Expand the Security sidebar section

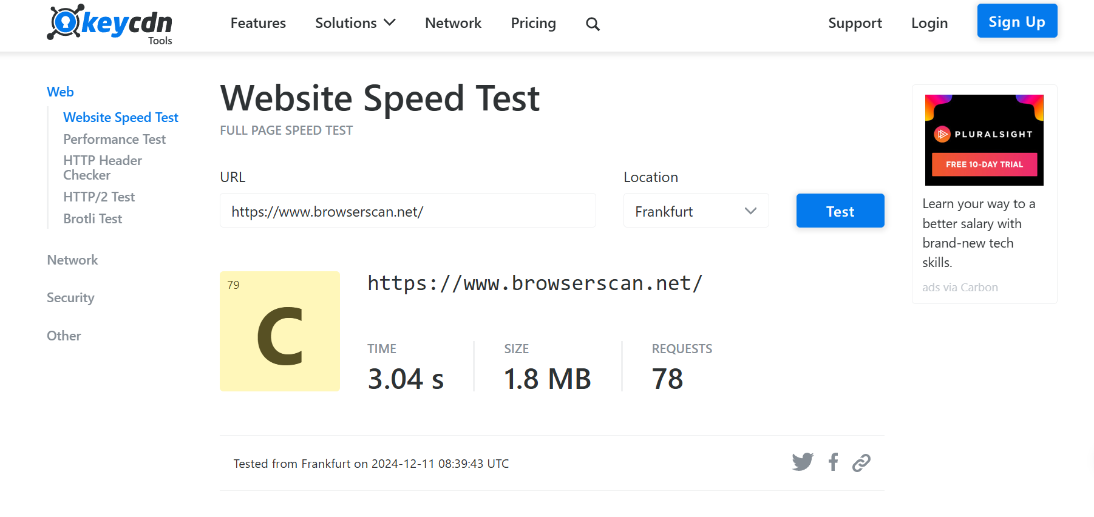70,298
